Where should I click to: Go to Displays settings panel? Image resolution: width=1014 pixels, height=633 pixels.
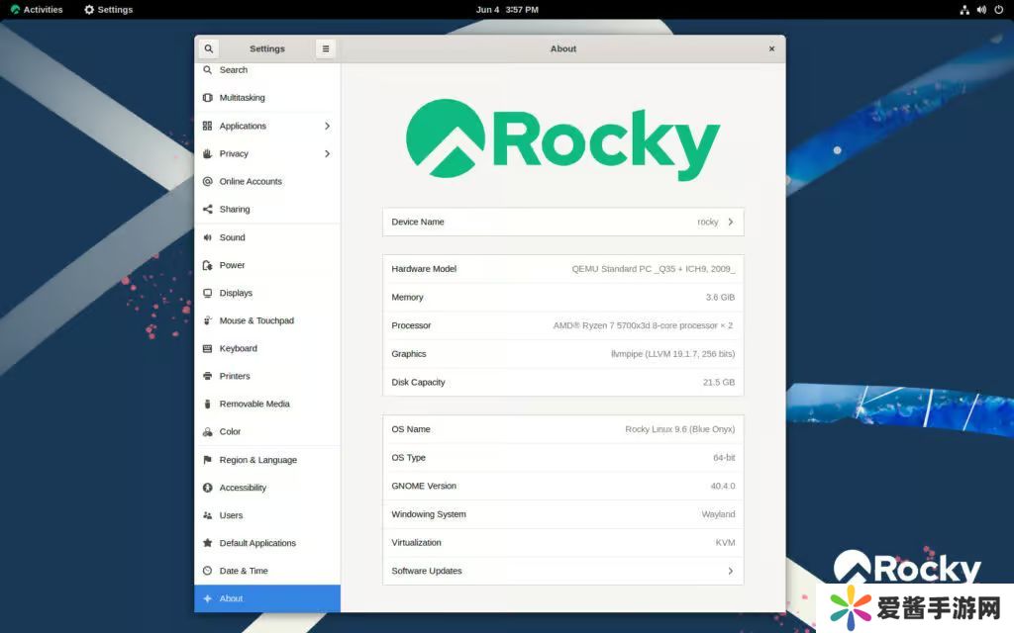pos(236,293)
